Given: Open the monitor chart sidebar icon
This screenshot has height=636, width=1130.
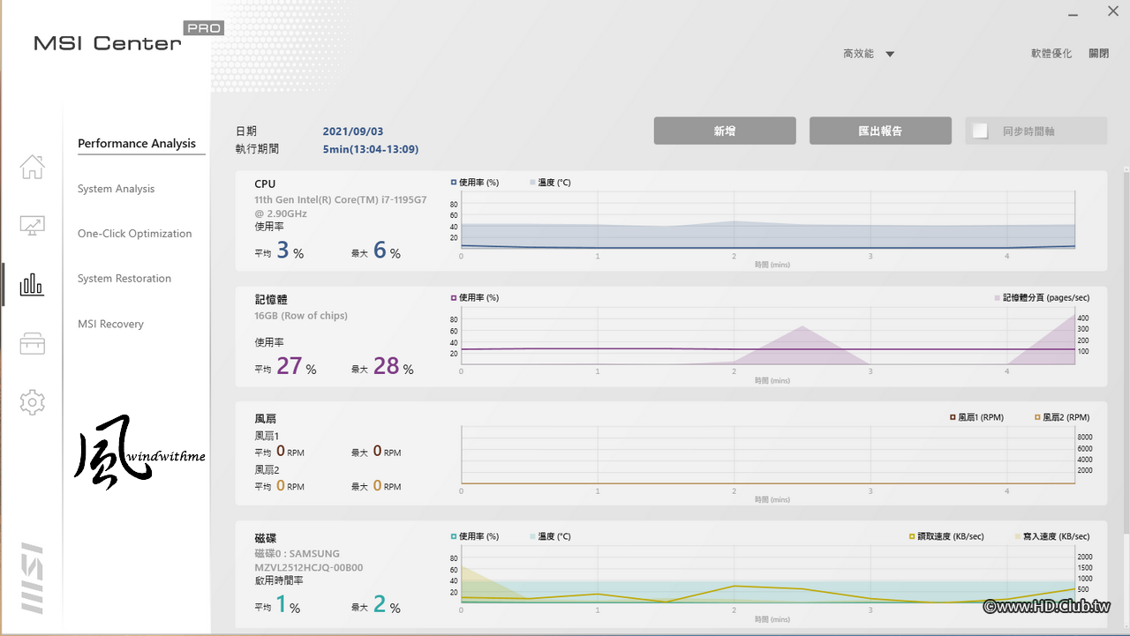Looking at the screenshot, I should click(x=33, y=225).
